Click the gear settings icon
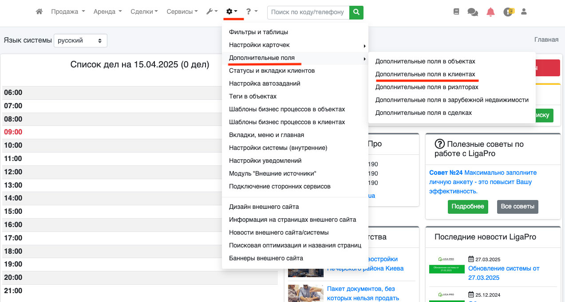Screen dimensions: 565x302 (231, 12)
